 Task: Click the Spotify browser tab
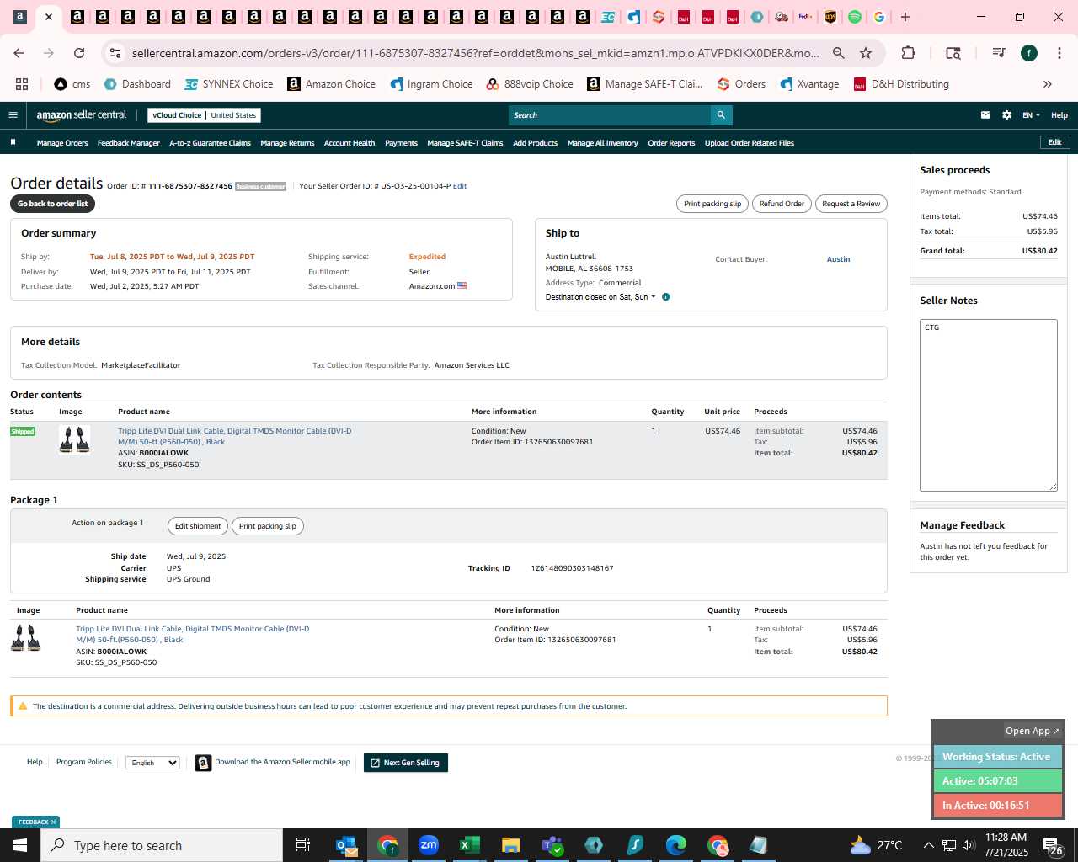pyautogui.click(x=855, y=17)
